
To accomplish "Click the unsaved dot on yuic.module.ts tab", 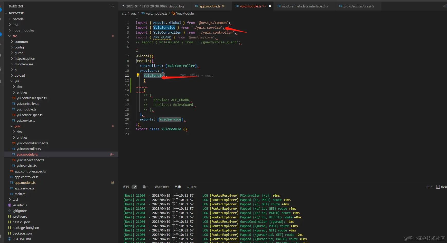I will 270,6.
